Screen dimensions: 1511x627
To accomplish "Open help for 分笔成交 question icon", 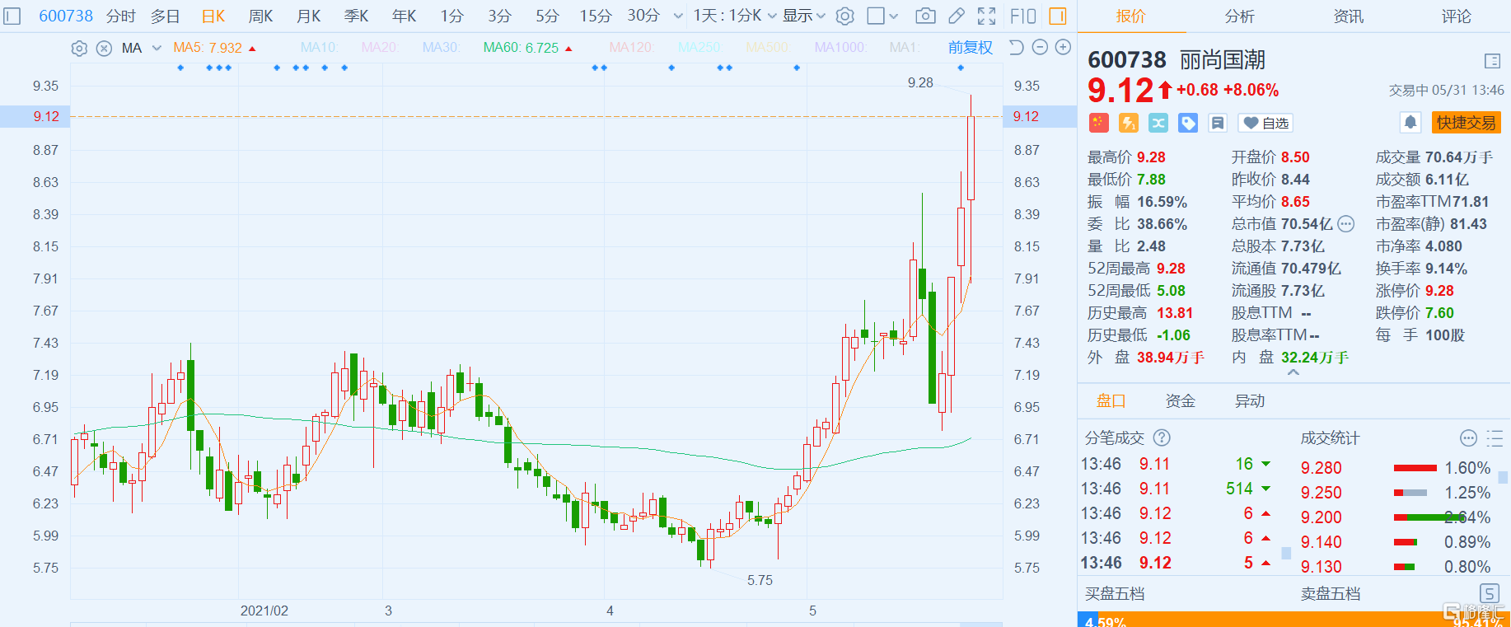I will click(1162, 437).
